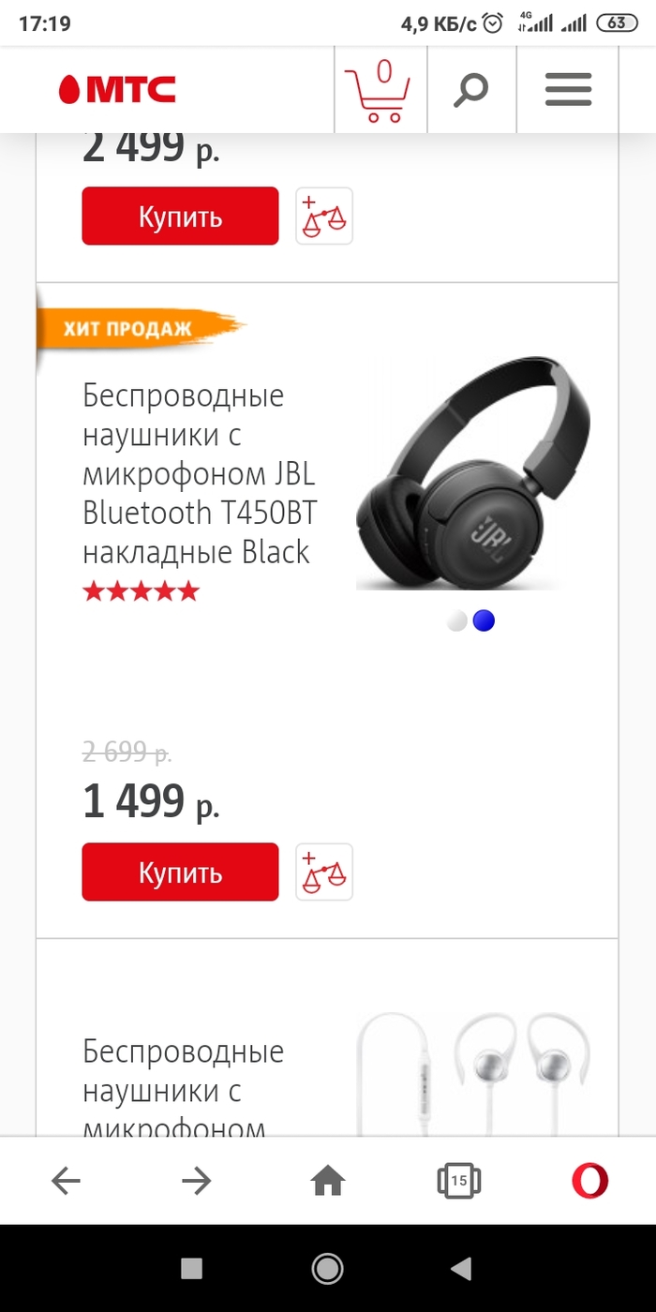Open the shopping cart icon
The image size is (656, 1312).
tap(380, 90)
